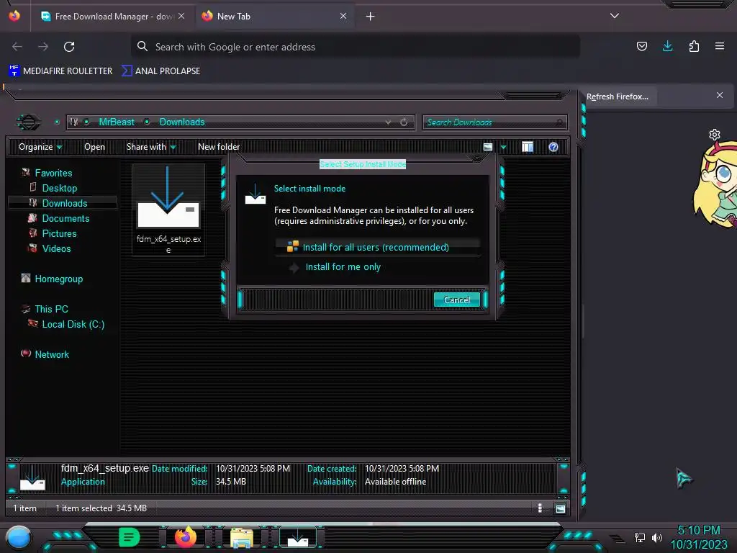Open network tray icon
The width and height of the screenshot is (737, 553).
tap(639, 537)
